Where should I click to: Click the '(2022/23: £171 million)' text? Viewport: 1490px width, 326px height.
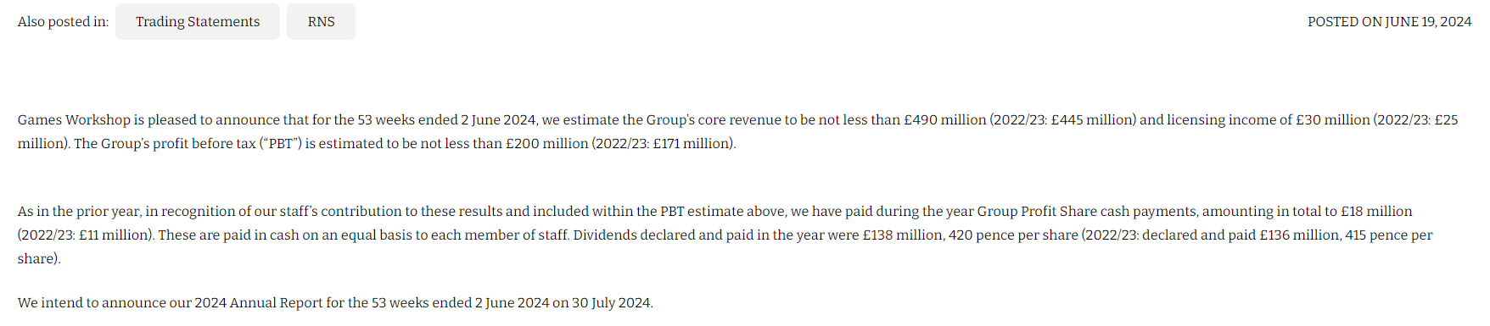click(x=664, y=144)
